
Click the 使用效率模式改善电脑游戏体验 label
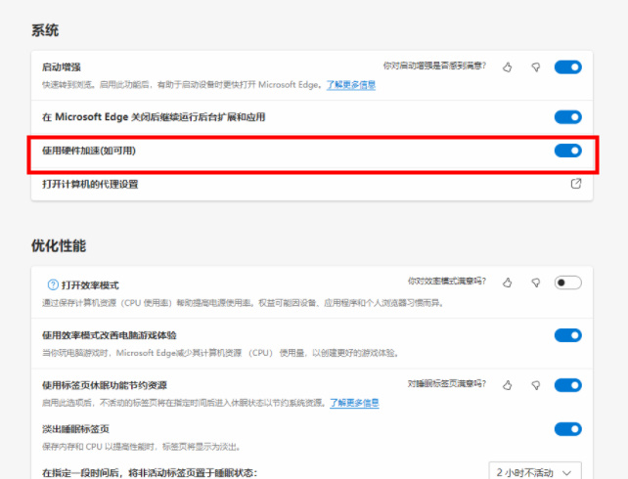point(110,335)
